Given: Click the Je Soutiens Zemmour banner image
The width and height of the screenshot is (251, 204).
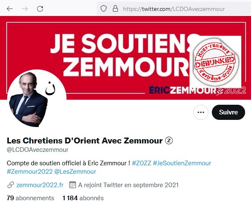Looking at the screenshot, I should [125, 58].
